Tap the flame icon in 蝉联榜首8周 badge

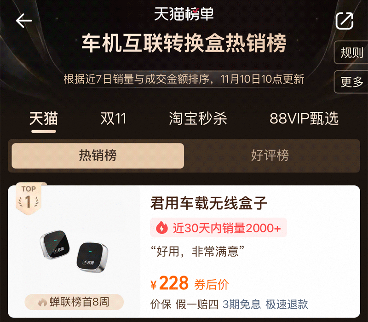[x=43, y=302]
